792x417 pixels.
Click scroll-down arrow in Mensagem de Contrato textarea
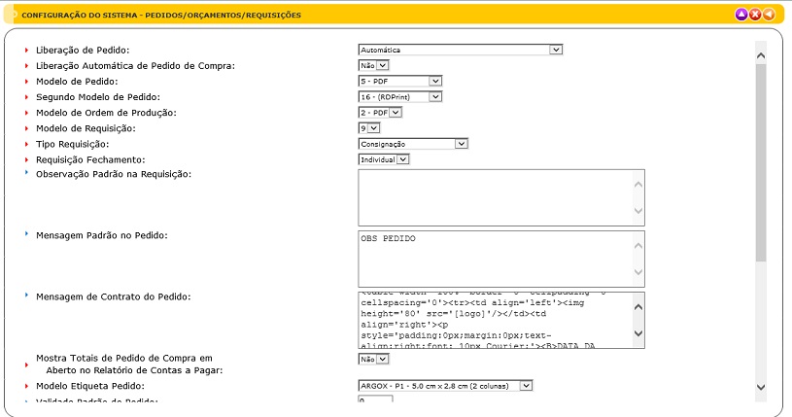[637, 335]
